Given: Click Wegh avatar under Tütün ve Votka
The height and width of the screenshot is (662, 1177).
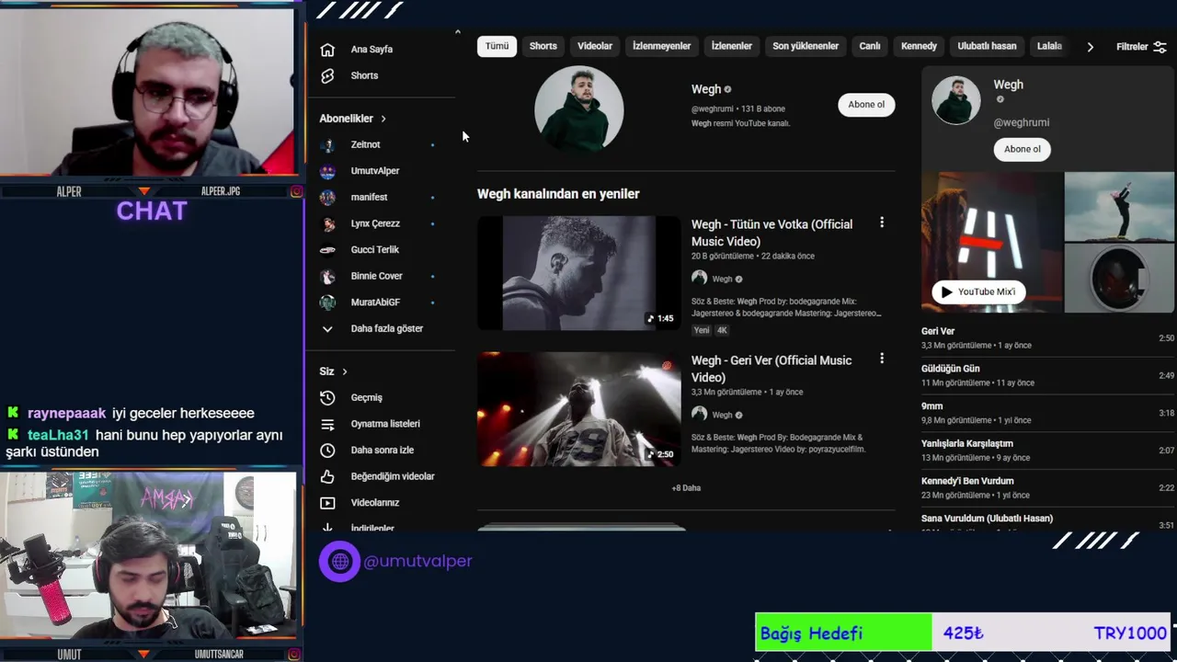Looking at the screenshot, I should coord(700,278).
